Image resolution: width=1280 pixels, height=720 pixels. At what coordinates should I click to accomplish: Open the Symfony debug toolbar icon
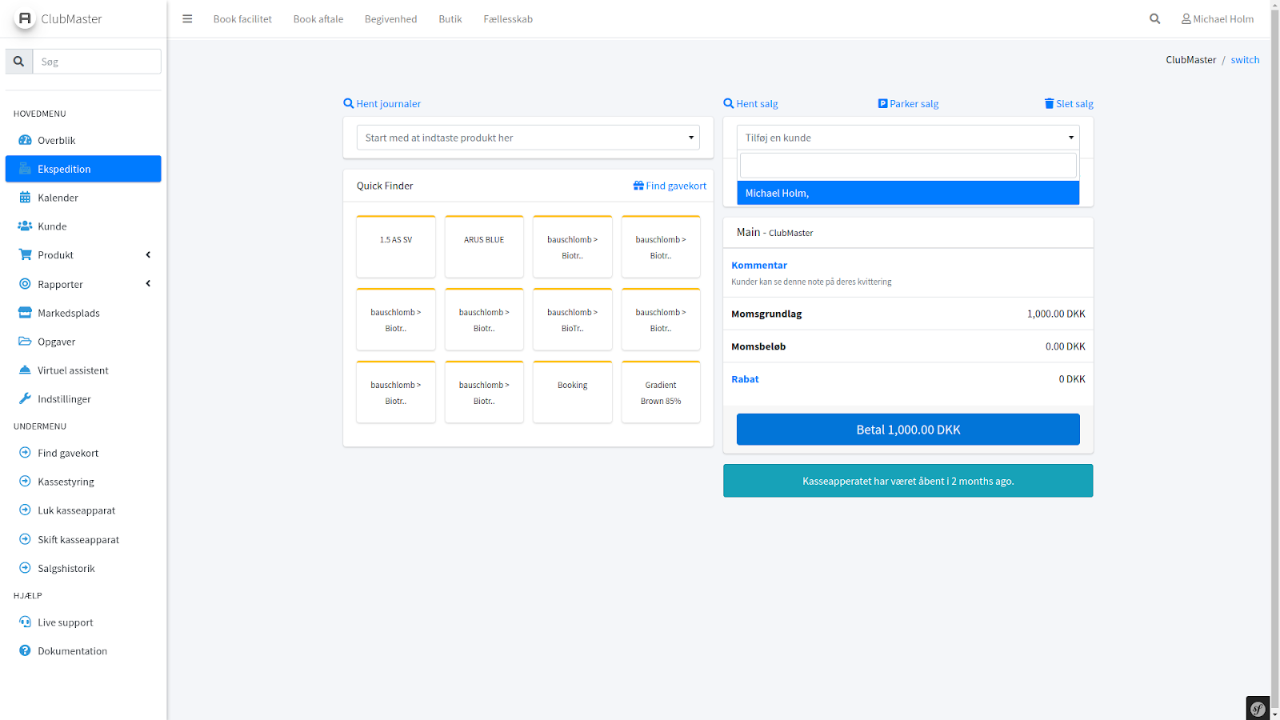coord(1258,709)
